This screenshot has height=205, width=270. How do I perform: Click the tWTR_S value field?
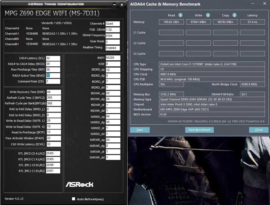[54, 127]
